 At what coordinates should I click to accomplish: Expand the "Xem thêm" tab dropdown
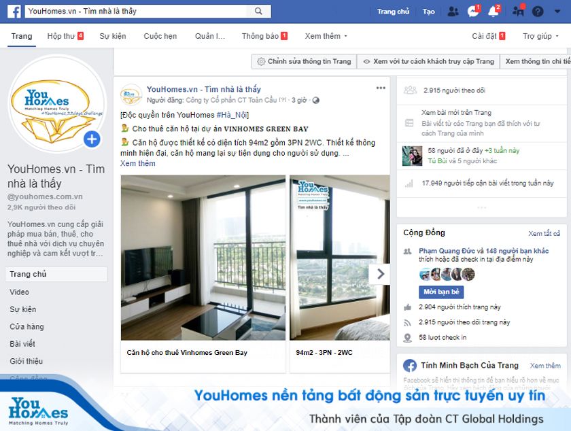[326, 36]
